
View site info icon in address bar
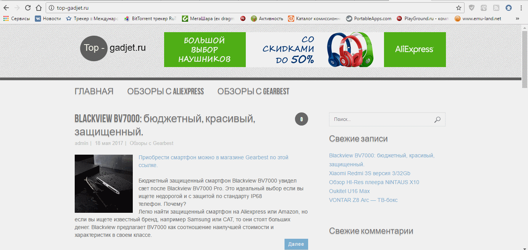pyautogui.click(x=51, y=8)
